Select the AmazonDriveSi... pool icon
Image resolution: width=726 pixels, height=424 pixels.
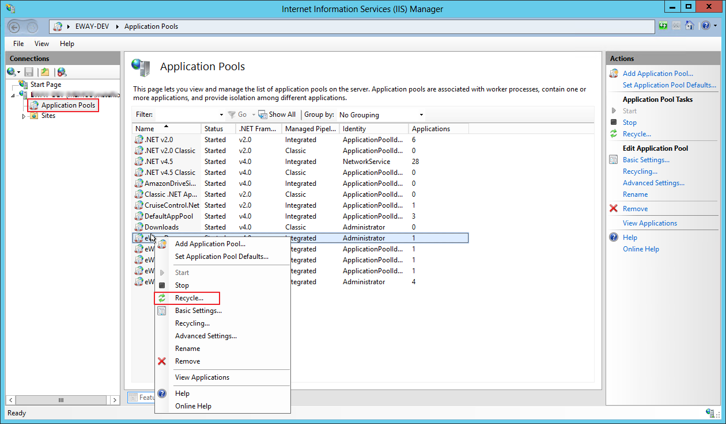coord(139,184)
